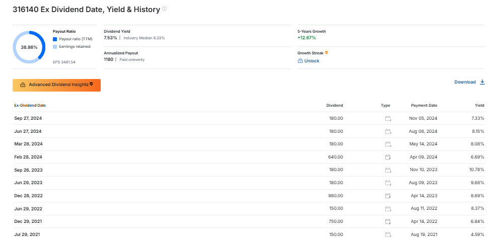Click the Apr 14, 2022 payment date
This screenshot has width=492, height=240.
(424, 221)
